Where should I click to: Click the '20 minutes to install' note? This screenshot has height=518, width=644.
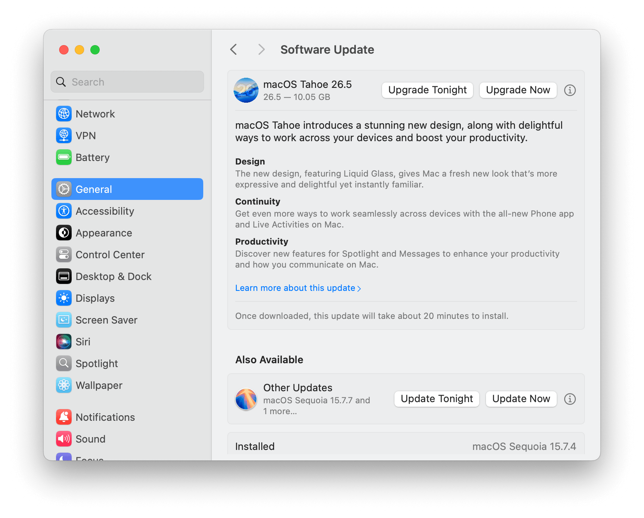372,316
